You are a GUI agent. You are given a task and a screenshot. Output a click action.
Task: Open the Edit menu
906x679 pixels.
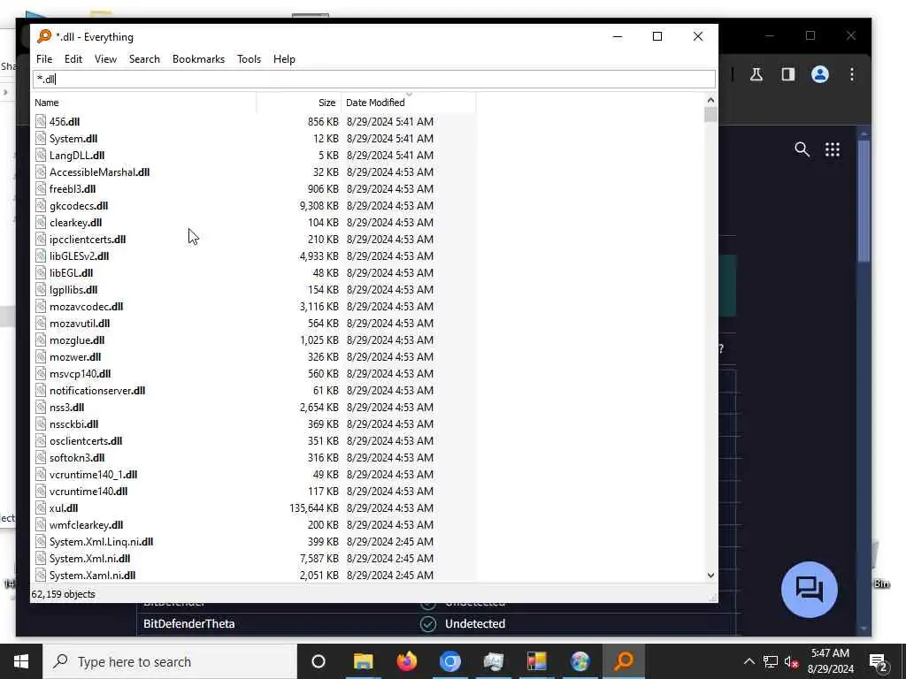coord(73,59)
